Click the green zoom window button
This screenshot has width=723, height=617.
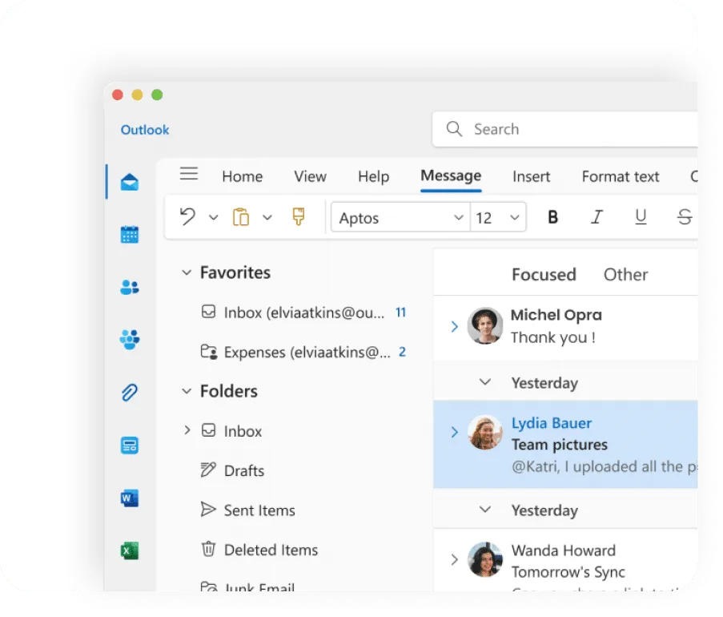pyautogui.click(x=157, y=95)
